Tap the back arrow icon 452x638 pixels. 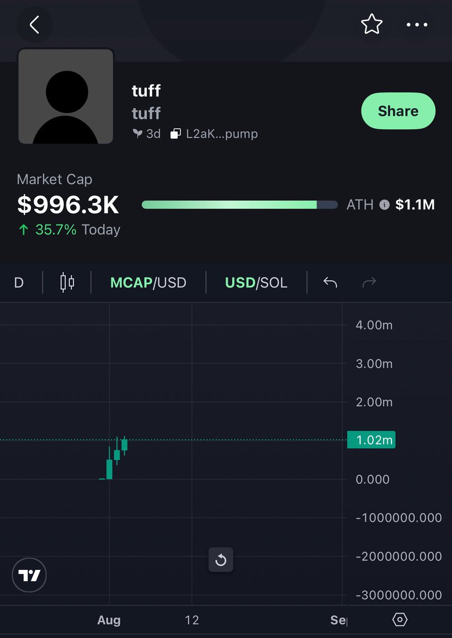coord(35,24)
